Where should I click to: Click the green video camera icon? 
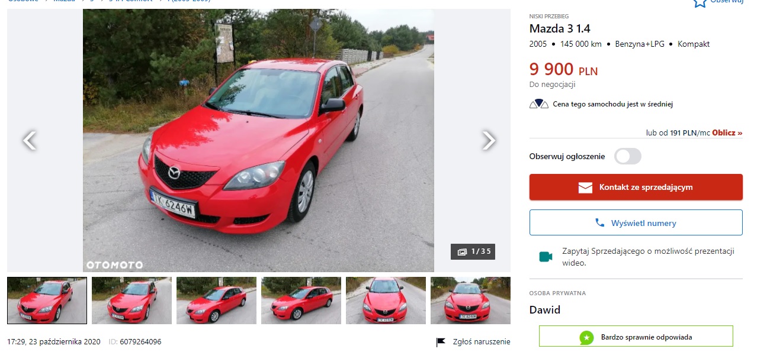(546, 257)
